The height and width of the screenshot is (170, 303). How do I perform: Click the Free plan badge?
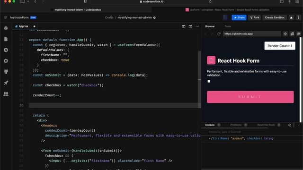point(33,17)
